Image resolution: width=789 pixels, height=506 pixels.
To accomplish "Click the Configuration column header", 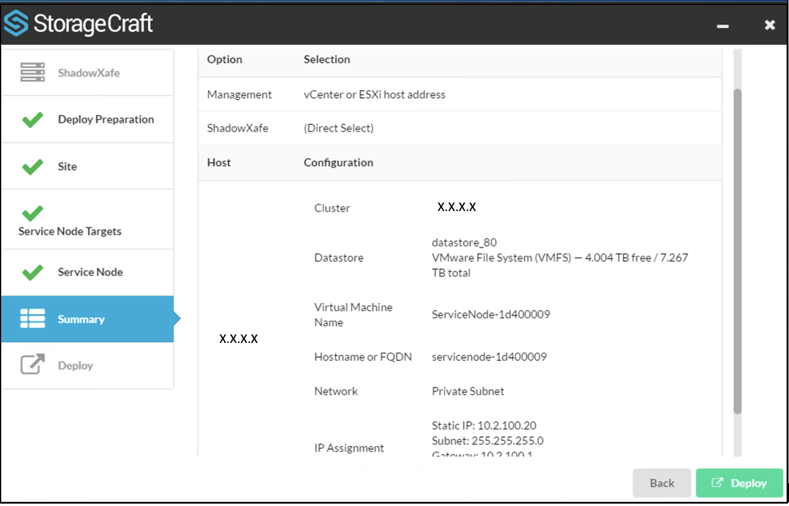I will 338,162.
